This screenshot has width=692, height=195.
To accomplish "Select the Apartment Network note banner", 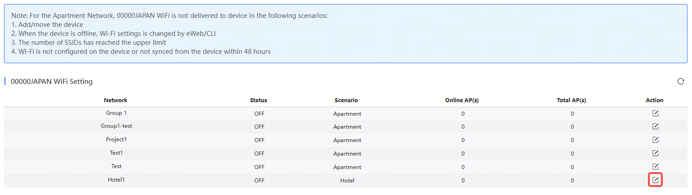I will pos(346,34).
